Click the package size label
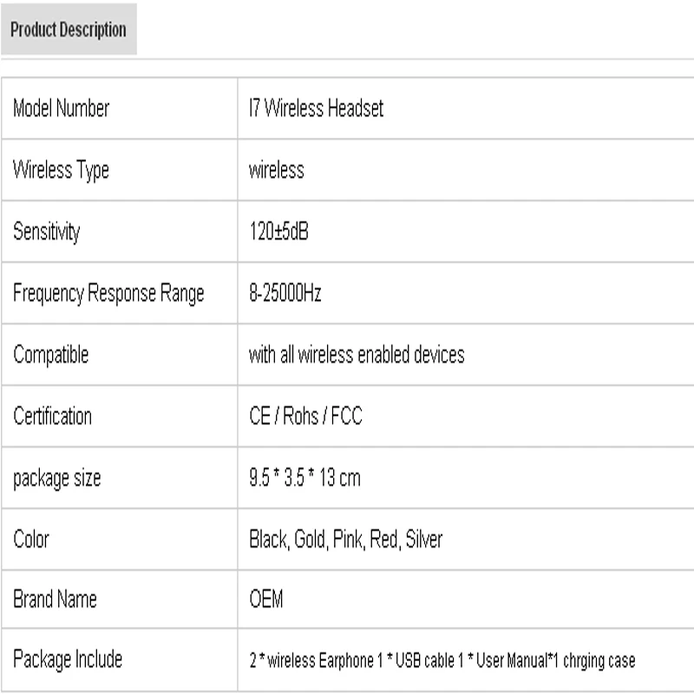Viewport: 694px width, 694px height. [57, 478]
